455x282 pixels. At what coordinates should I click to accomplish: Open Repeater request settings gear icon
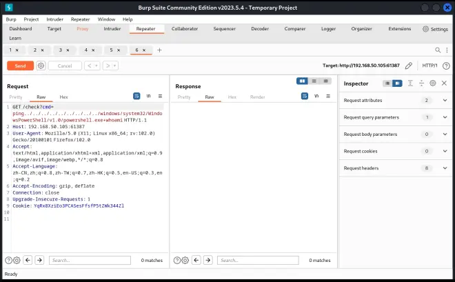tap(41, 66)
